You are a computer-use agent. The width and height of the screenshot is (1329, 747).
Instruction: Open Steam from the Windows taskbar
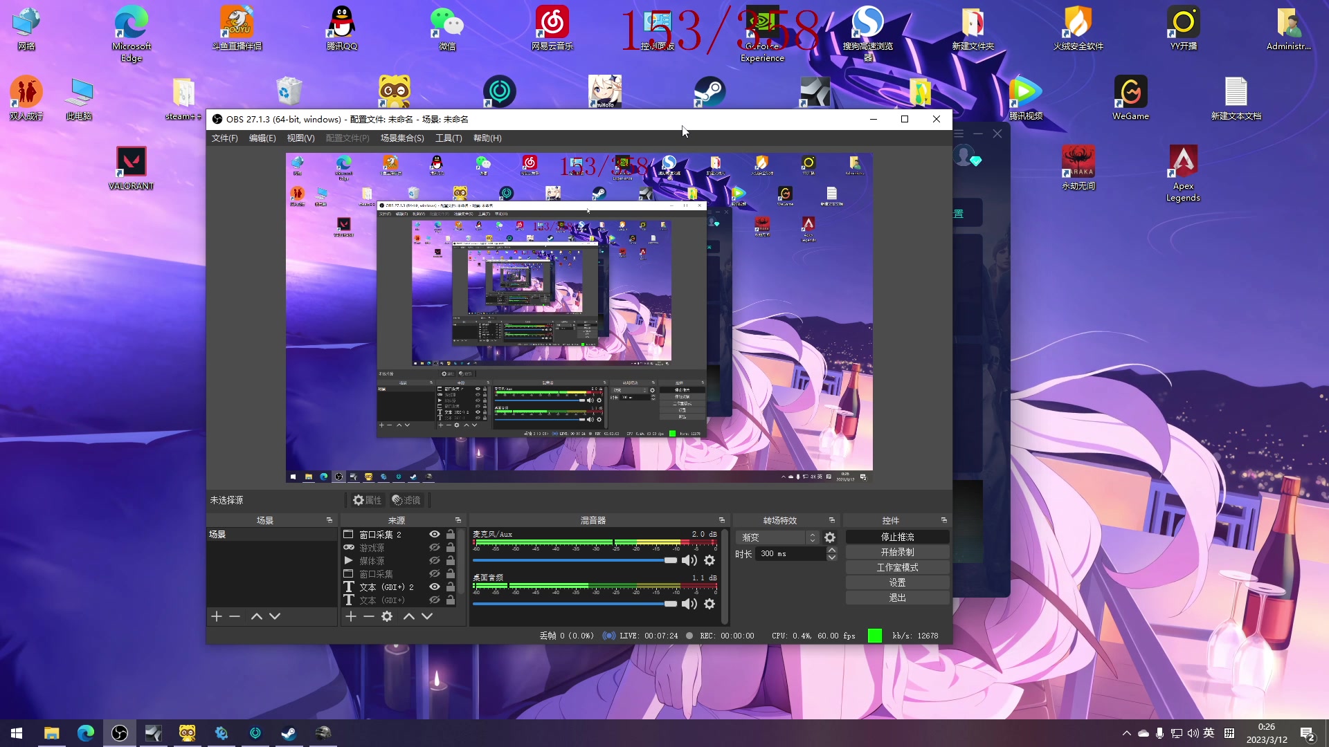click(289, 733)
